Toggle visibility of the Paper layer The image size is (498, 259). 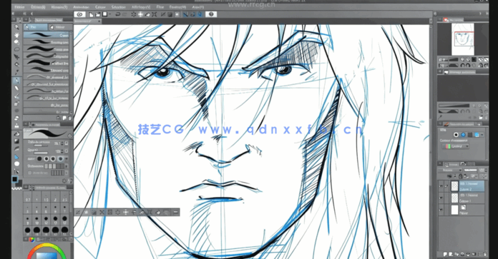(x=441, y=209)
